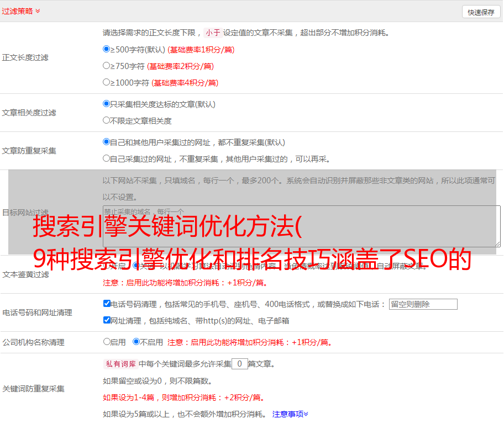Click the 公司机构名称清理 row label

33,342
